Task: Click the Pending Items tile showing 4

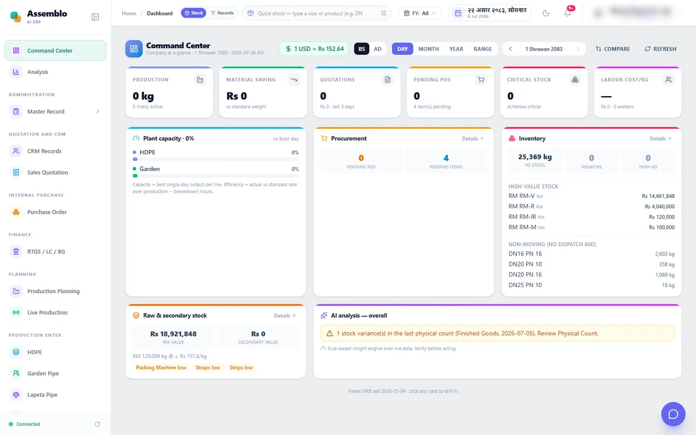Action: (x=446, y=161)
